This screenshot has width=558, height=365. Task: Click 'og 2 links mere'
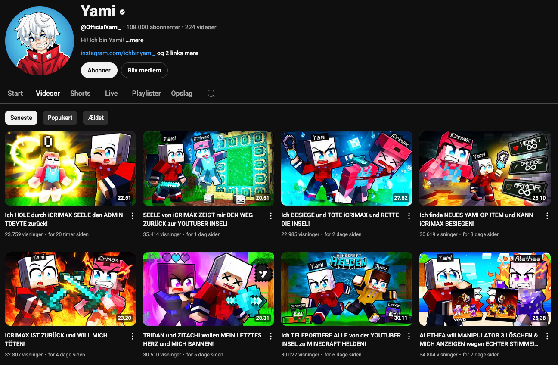tap(178, 53)
